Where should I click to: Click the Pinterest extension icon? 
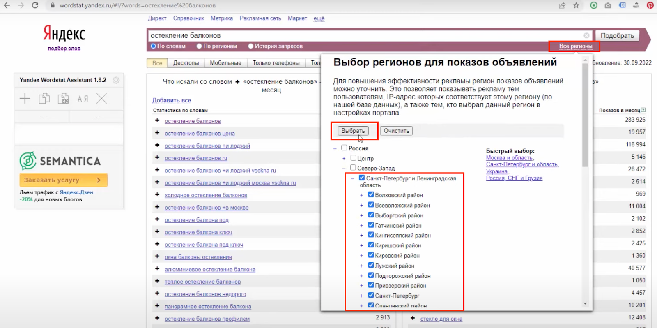(650, 5)
